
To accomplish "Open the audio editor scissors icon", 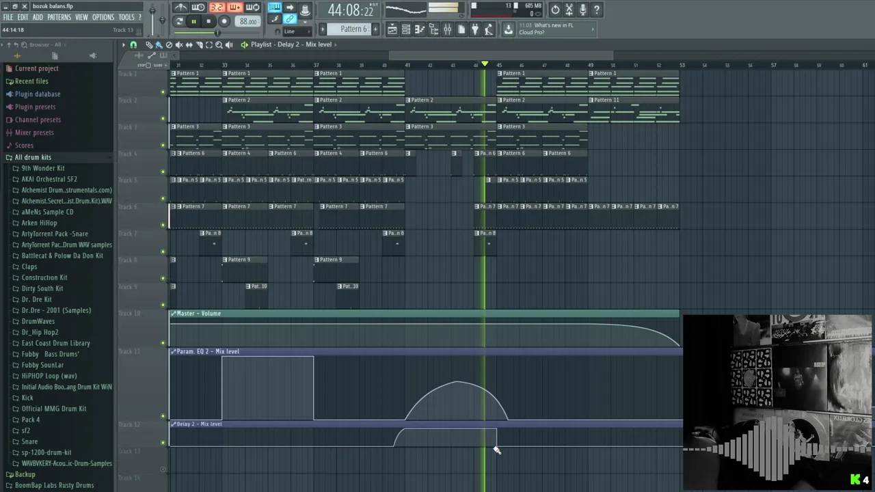I will point(569,10).
